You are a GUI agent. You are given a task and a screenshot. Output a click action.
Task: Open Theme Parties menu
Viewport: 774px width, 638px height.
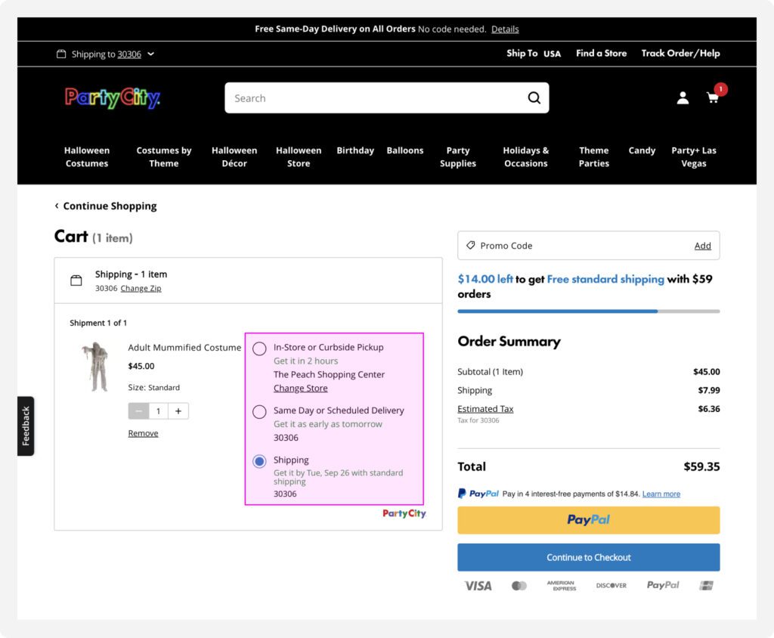(594, 157)
